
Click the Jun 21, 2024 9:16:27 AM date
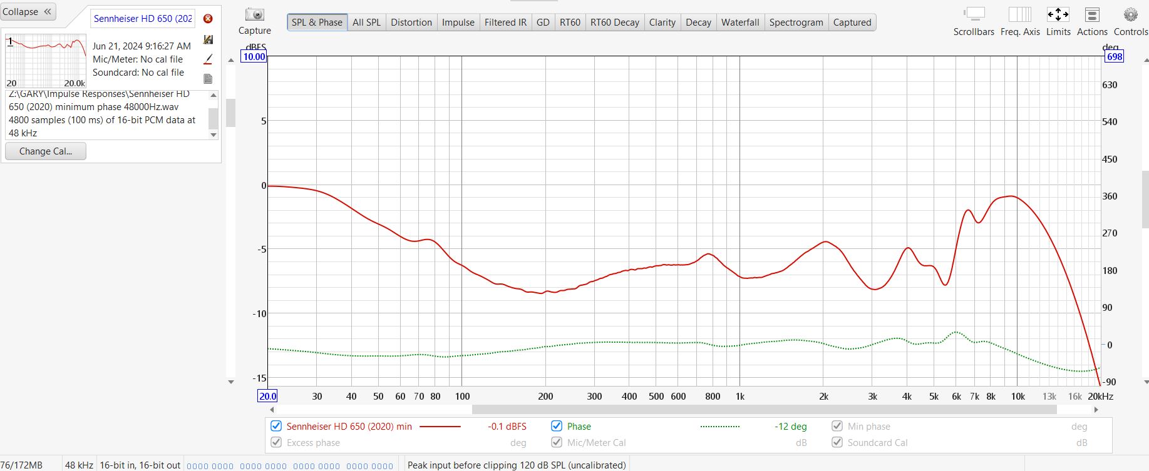pyautogui.click(x=142, y=46)
